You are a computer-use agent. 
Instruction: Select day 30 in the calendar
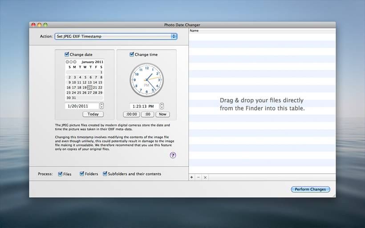[x=69, y=98]
